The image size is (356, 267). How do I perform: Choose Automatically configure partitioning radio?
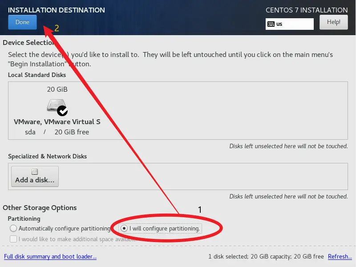(x=13, y=228)
